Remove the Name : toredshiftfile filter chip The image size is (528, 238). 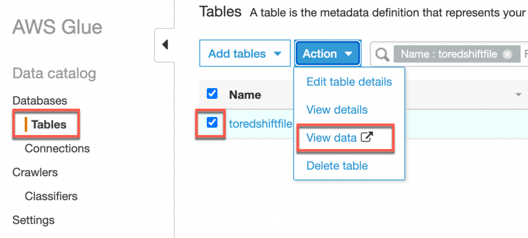pos(507,54)
